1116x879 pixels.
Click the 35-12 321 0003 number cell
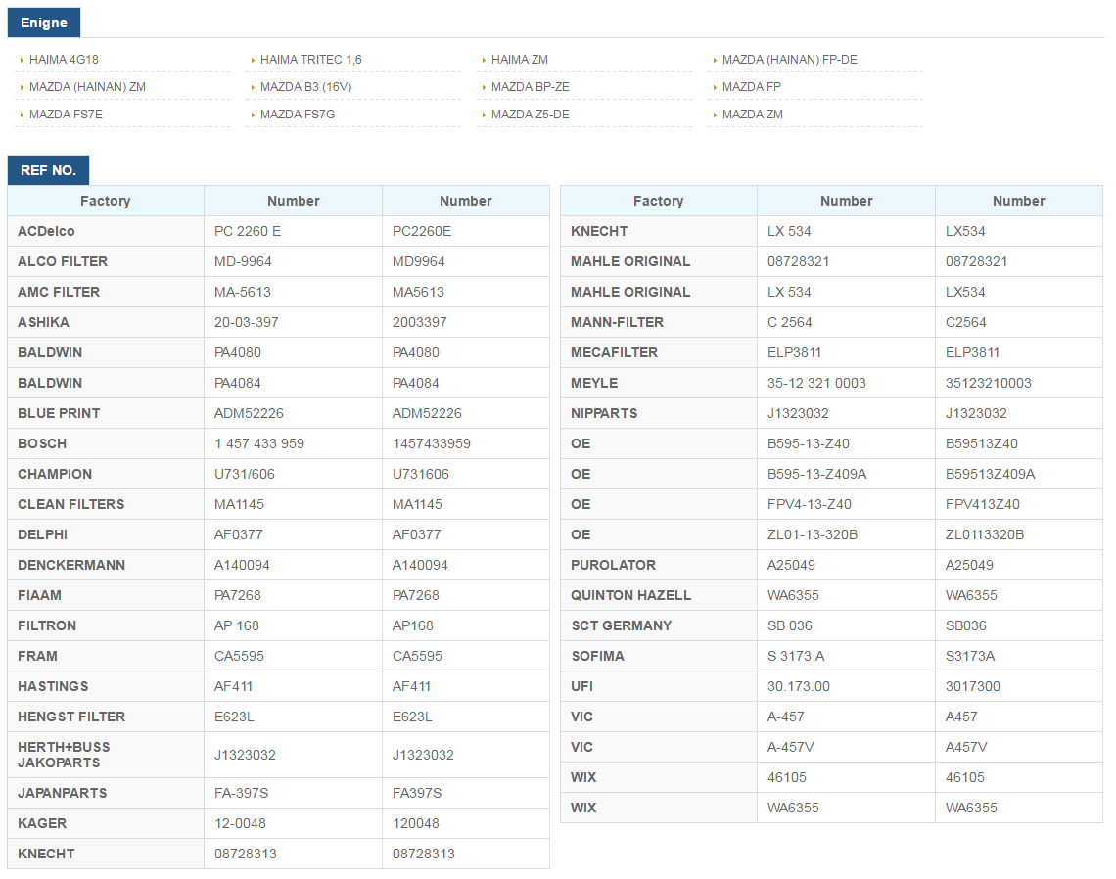tap(846, 383)
